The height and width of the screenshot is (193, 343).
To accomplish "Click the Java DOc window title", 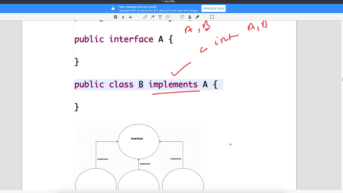I will coord(169,2).
